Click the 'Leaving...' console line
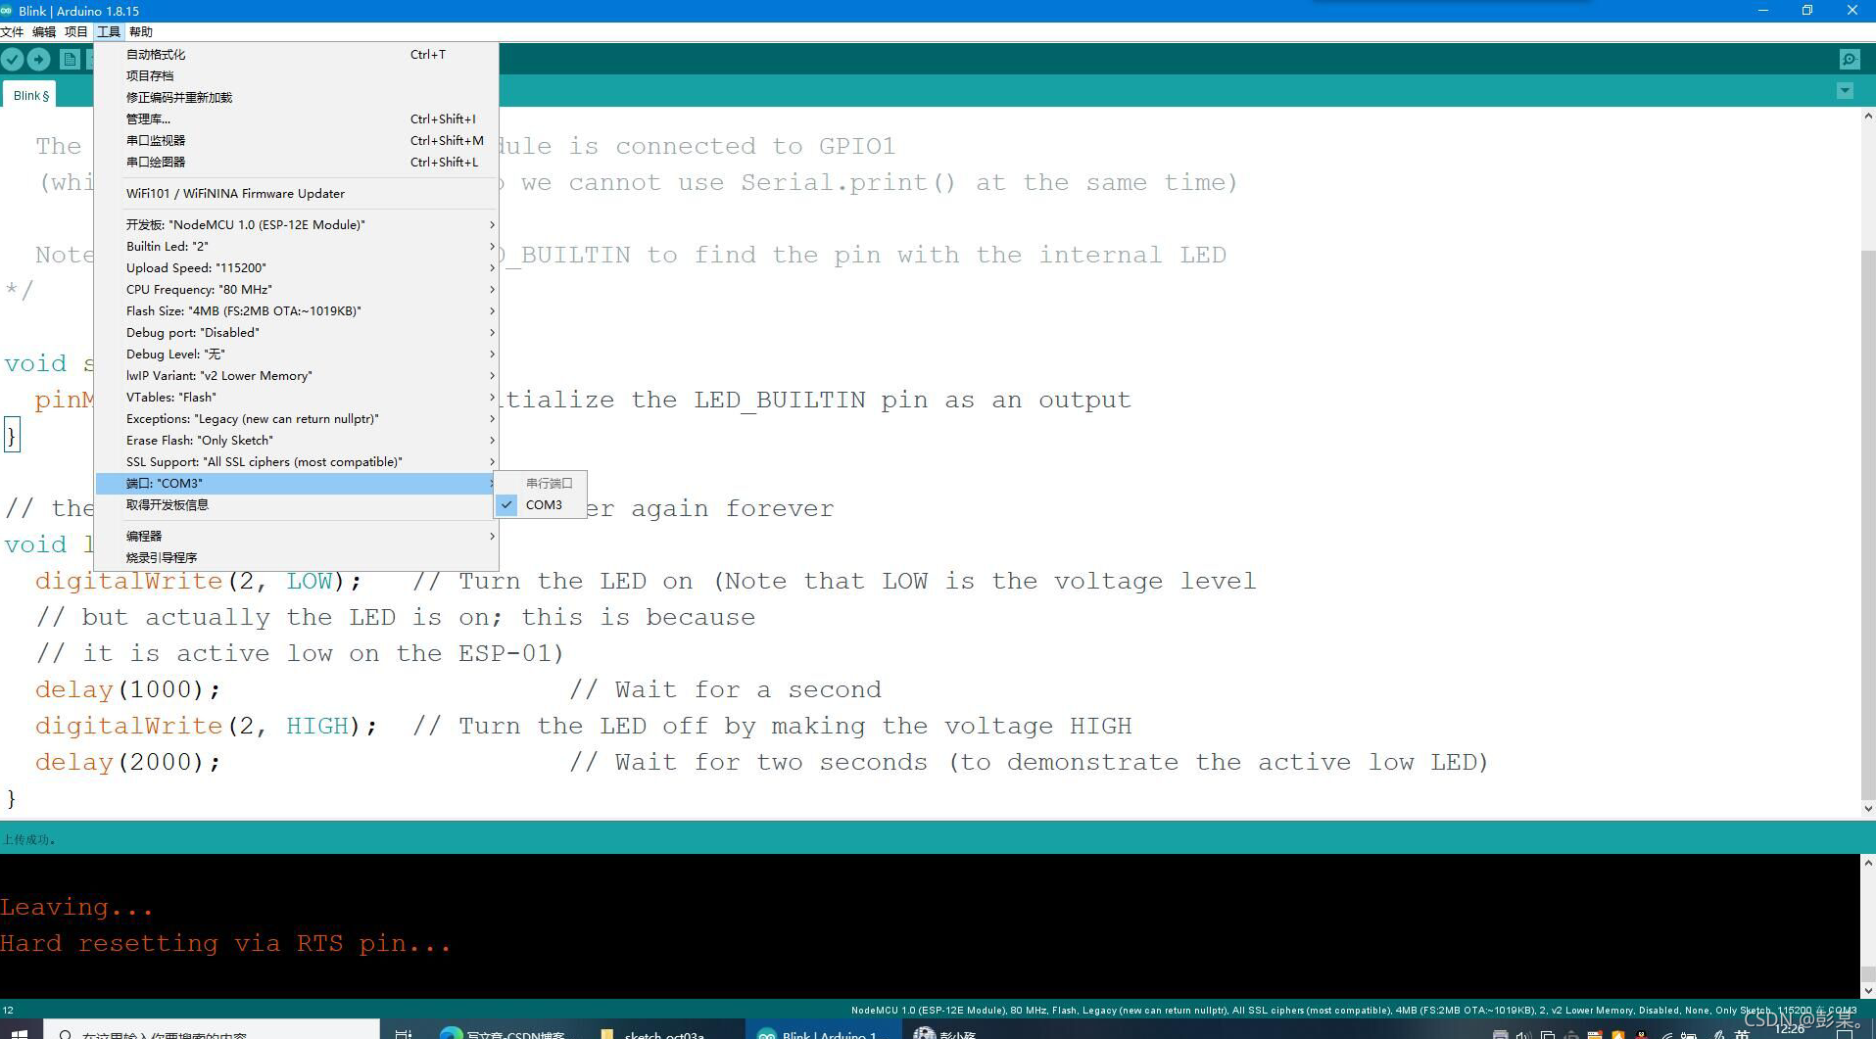This screenshot has height=1039, width=1876. point(76,908)
